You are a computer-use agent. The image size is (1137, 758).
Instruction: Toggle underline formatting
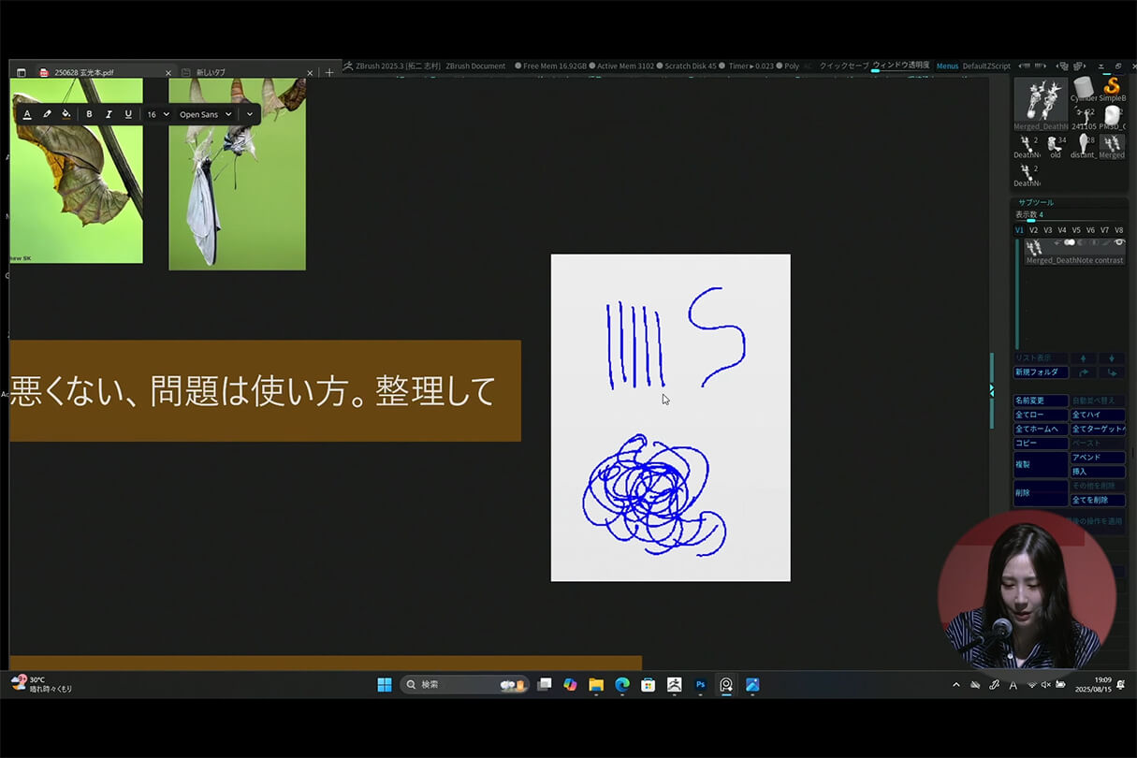pyautogui.click(x=128, y=114)
